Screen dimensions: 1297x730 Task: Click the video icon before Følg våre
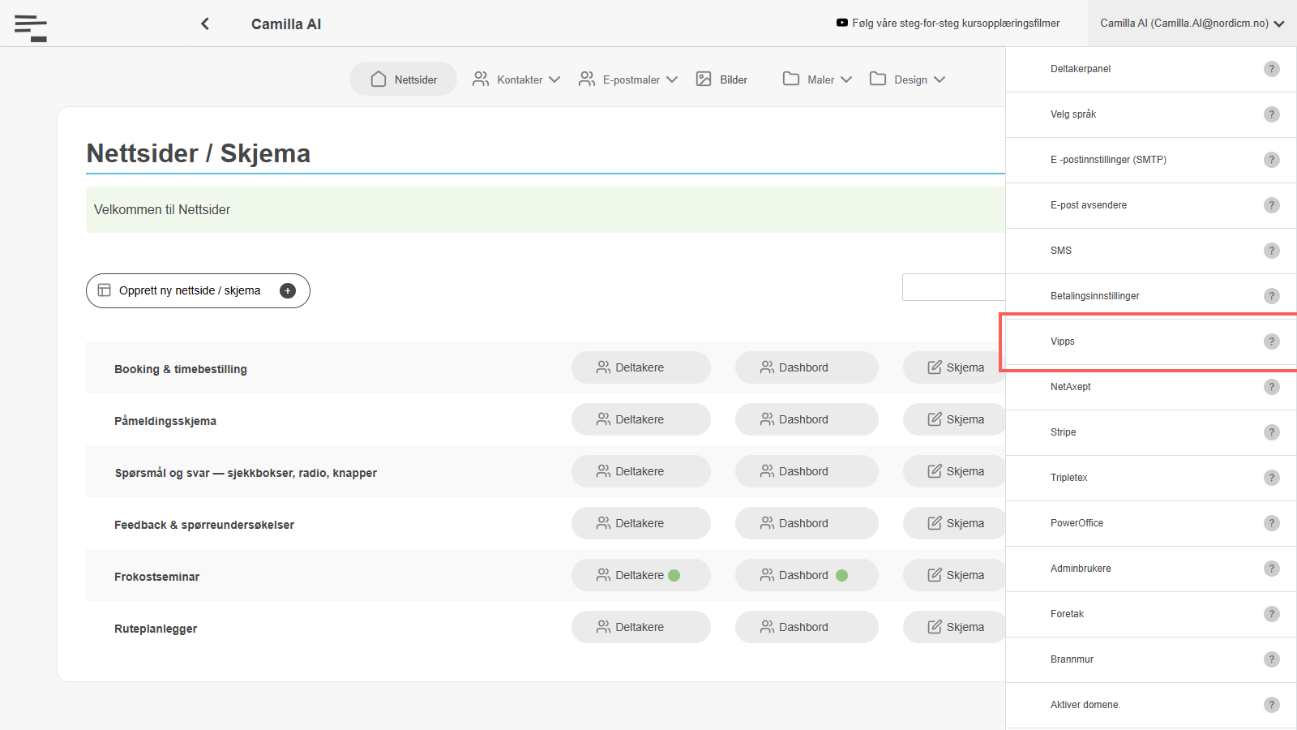point(842,23)
